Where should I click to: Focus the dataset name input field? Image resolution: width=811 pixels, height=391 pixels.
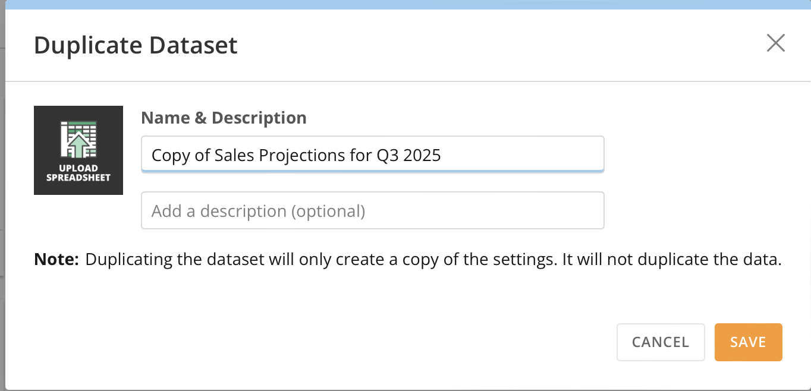(372, 155)
